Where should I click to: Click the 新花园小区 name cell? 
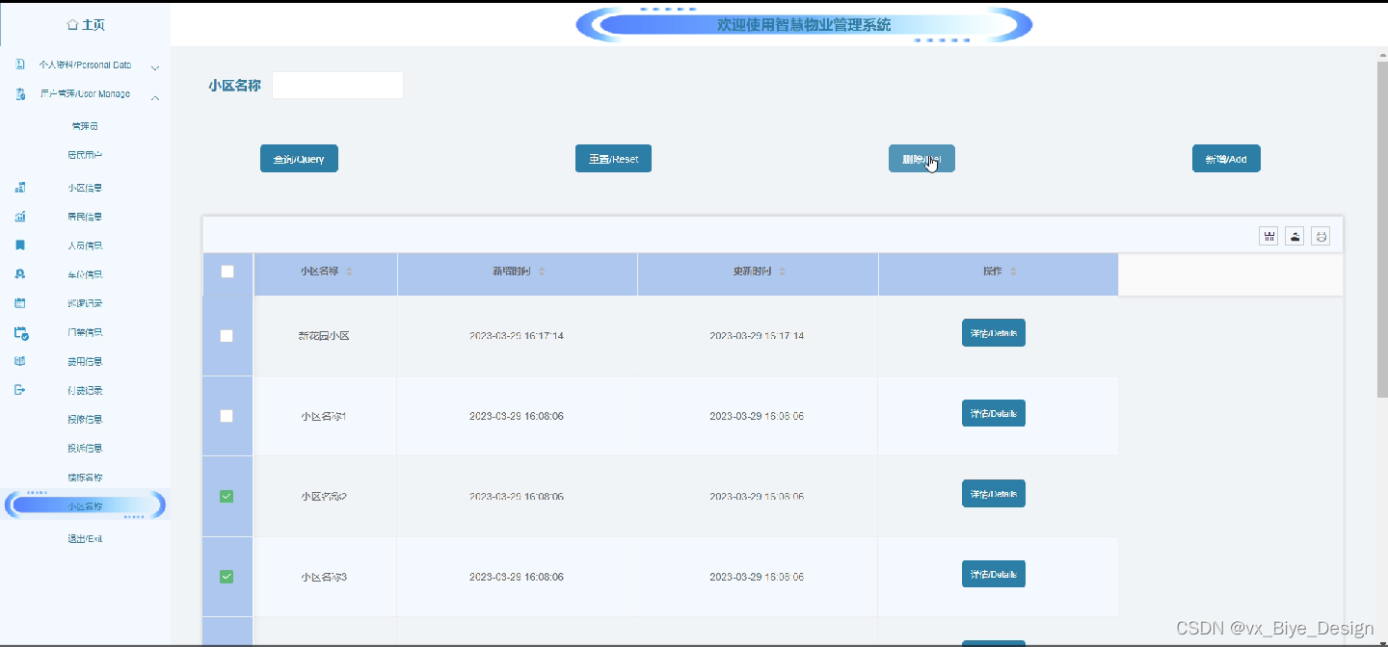(324, 336)
